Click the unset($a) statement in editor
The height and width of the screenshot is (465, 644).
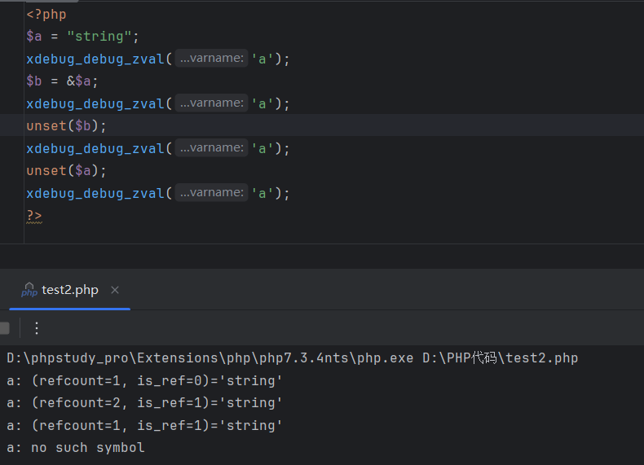click(x=66, y=171)
